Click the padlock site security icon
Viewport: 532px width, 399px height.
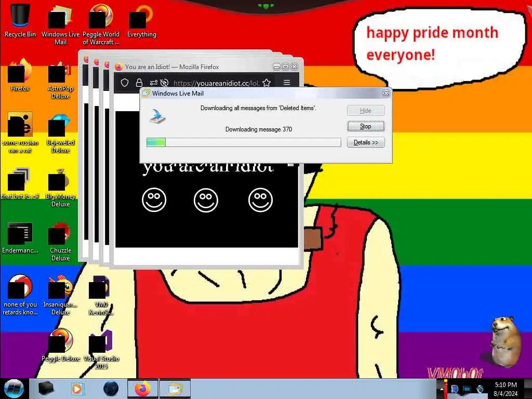[x=139, y=83]
